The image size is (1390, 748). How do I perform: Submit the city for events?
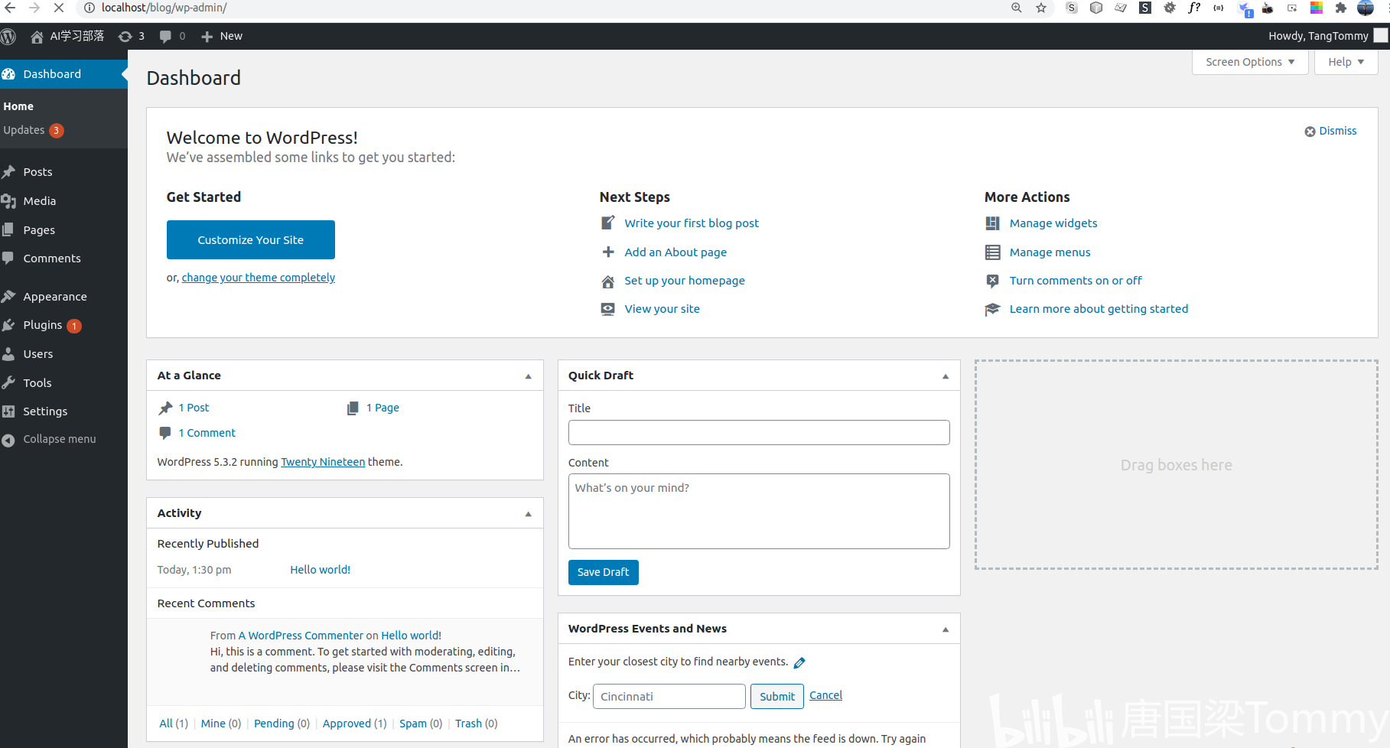(x=777, y=696)
